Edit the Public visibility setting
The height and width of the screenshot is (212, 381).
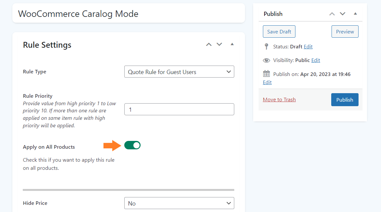316,60
